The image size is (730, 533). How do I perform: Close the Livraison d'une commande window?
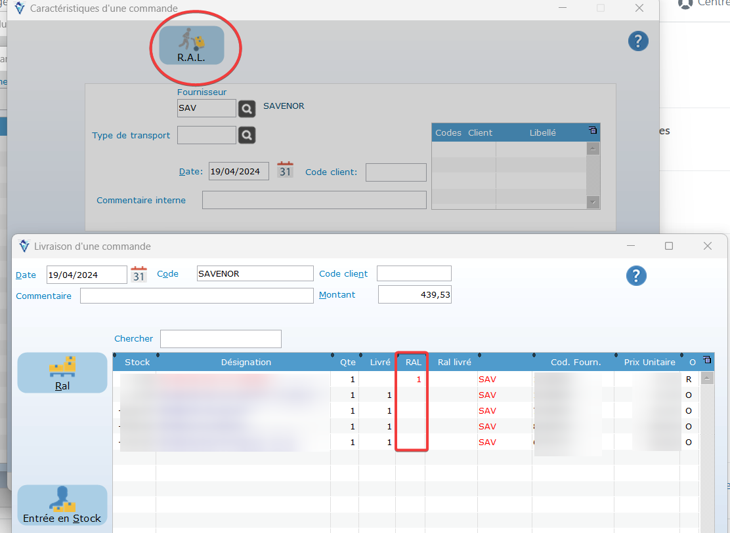[x=708, y=246]
